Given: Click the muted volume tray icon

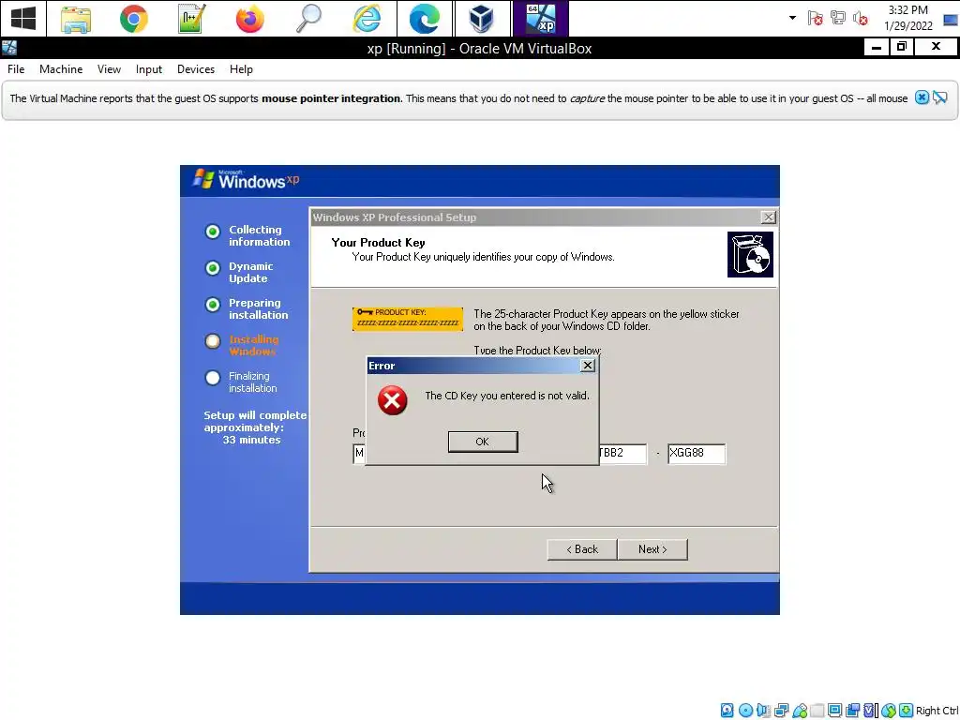Looking at the screenshot, I should pyautogui.click(x=861, y=19).
